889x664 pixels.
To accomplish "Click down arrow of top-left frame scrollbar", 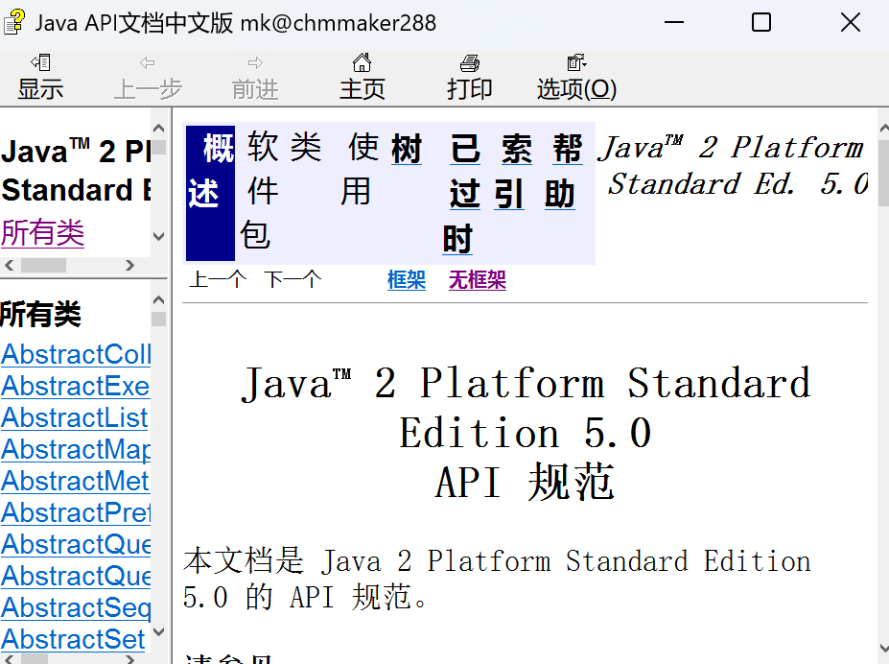I will 159,236.
